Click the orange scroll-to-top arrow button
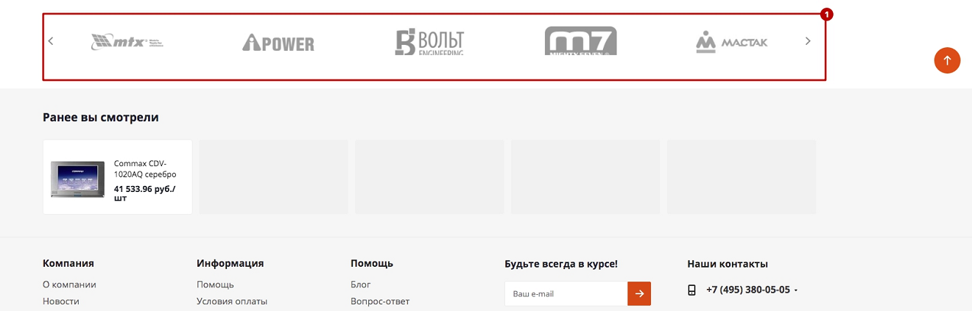 click(x=947, y=60)
